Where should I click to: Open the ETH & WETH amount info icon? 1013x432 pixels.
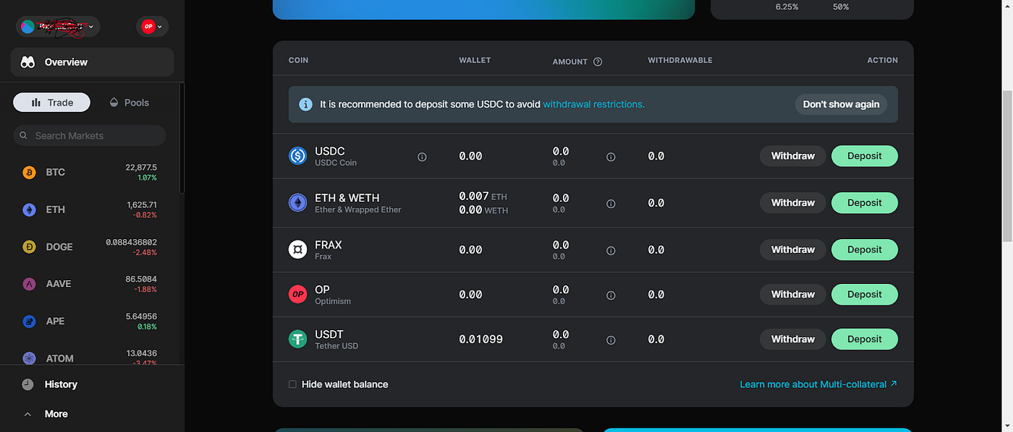click(x=611, y=204)
